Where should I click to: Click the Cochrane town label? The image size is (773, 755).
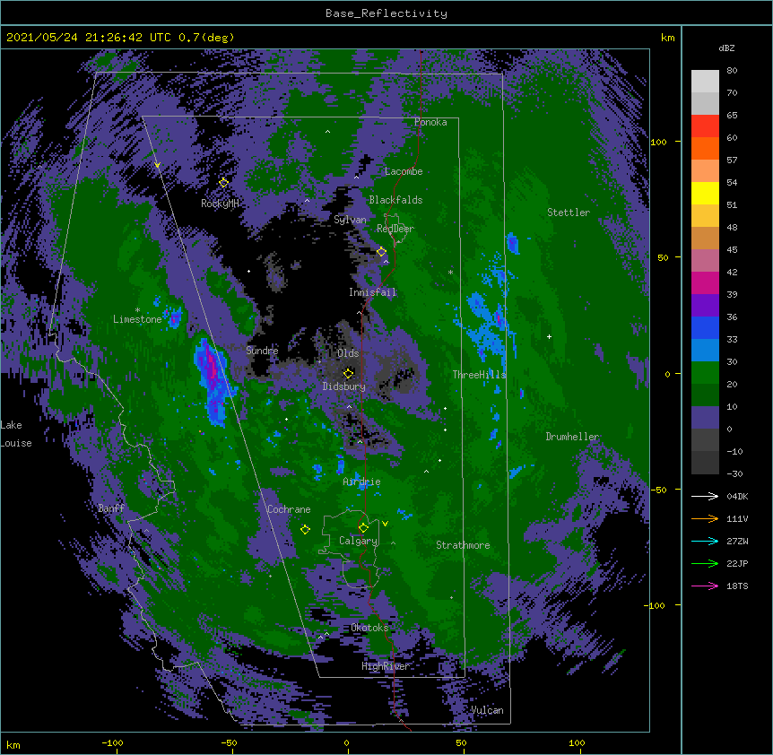tap(289, 509)
